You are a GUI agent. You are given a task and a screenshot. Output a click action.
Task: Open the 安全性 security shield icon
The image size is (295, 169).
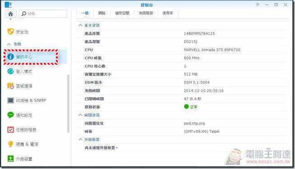10,31
